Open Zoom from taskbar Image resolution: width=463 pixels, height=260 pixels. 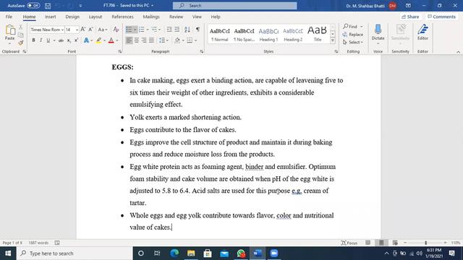pos(274,253)
